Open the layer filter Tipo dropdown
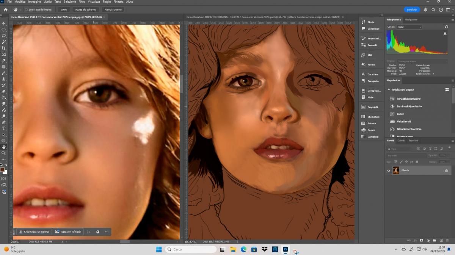Viewport: 455px width, 255px height. (399, 149)
